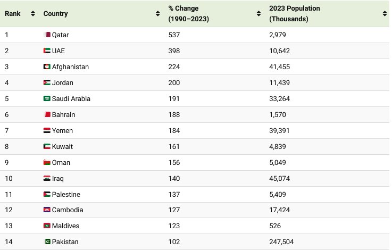Sort by 2023 Population sort arrows
The height and width of the screenshot is (250, 392).
(x=385, y=13)
